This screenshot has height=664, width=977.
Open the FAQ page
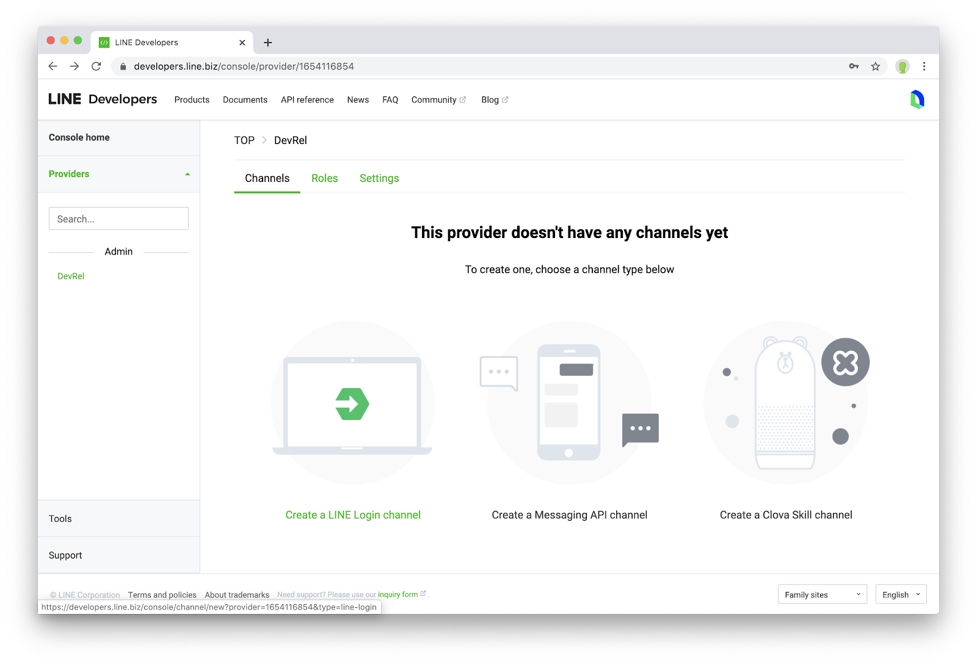tap(390, 100)
